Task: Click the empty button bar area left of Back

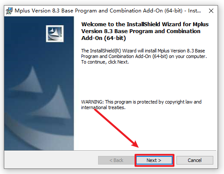Action: [51, 160]
